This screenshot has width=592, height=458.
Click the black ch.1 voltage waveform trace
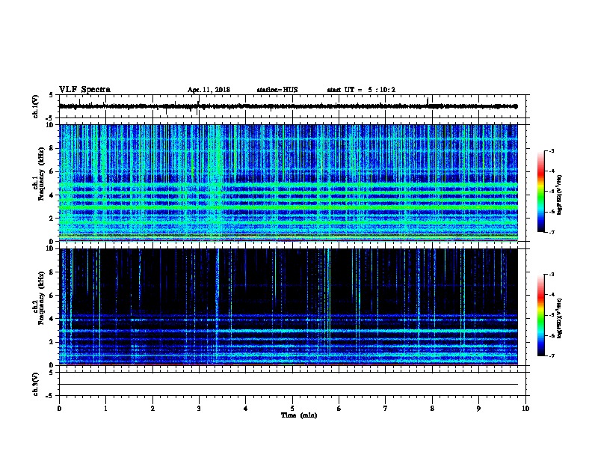[x=289, y=106]
